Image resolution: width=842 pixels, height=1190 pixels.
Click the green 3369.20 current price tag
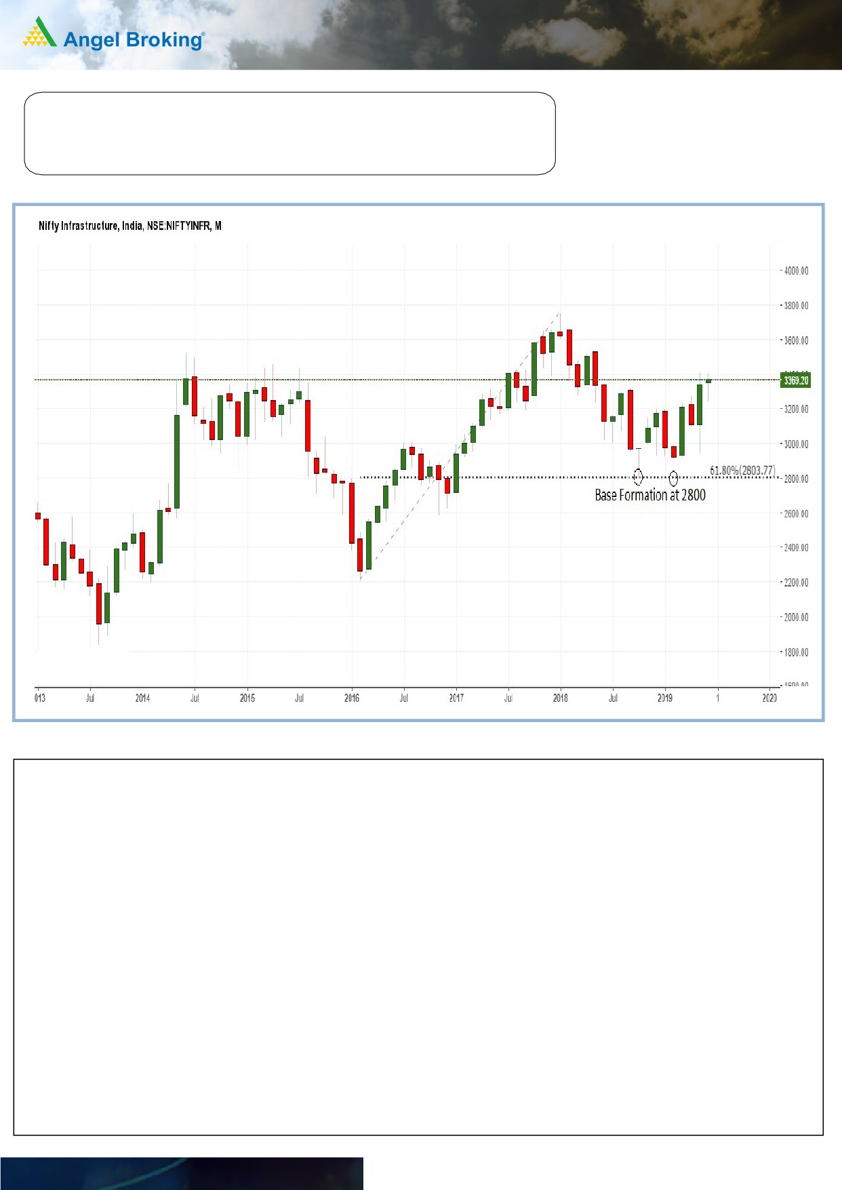point(795,380)
